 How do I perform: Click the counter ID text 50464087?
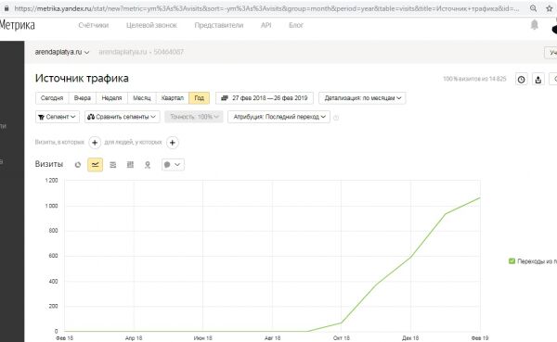(169, 52)
